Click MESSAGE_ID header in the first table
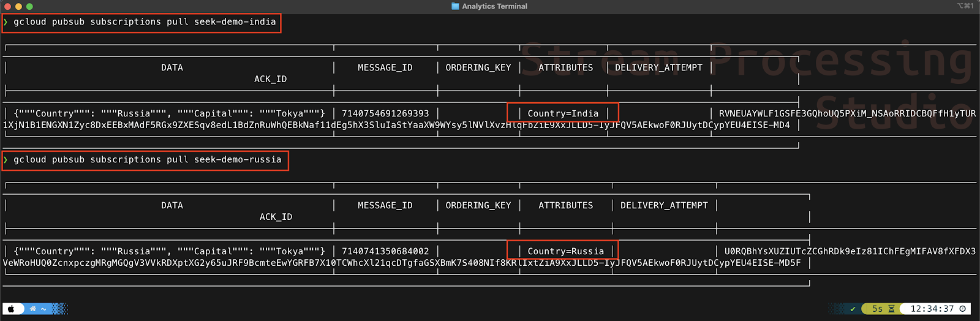This screenshot has height=321, width=980. coord(385,68)
